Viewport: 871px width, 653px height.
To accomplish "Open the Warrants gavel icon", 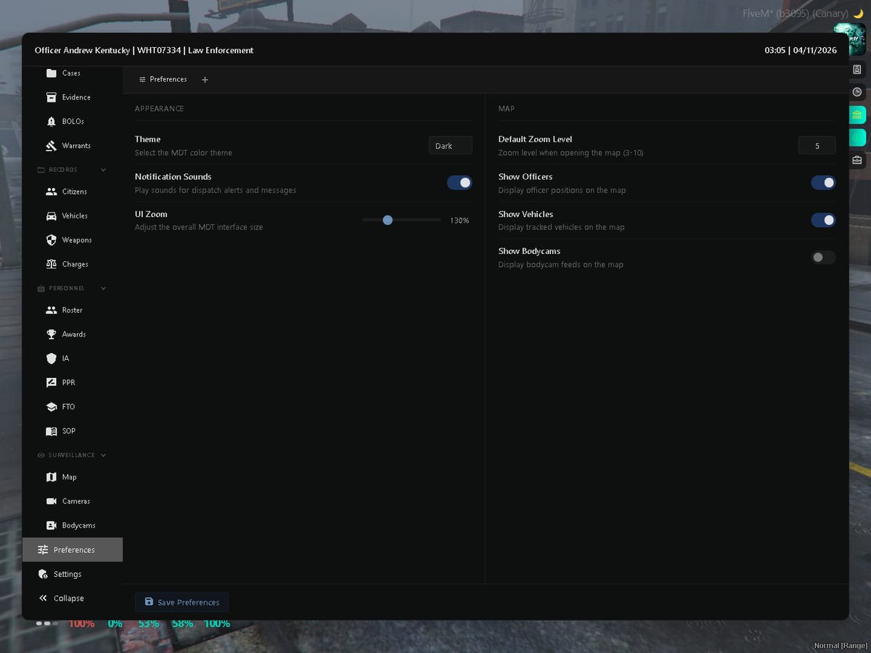I will (51, 146).
